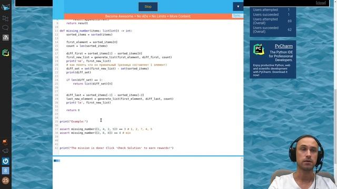Click the line 'count = len(sorted_items)'
The image size is (337, 189).
(87, 46)
